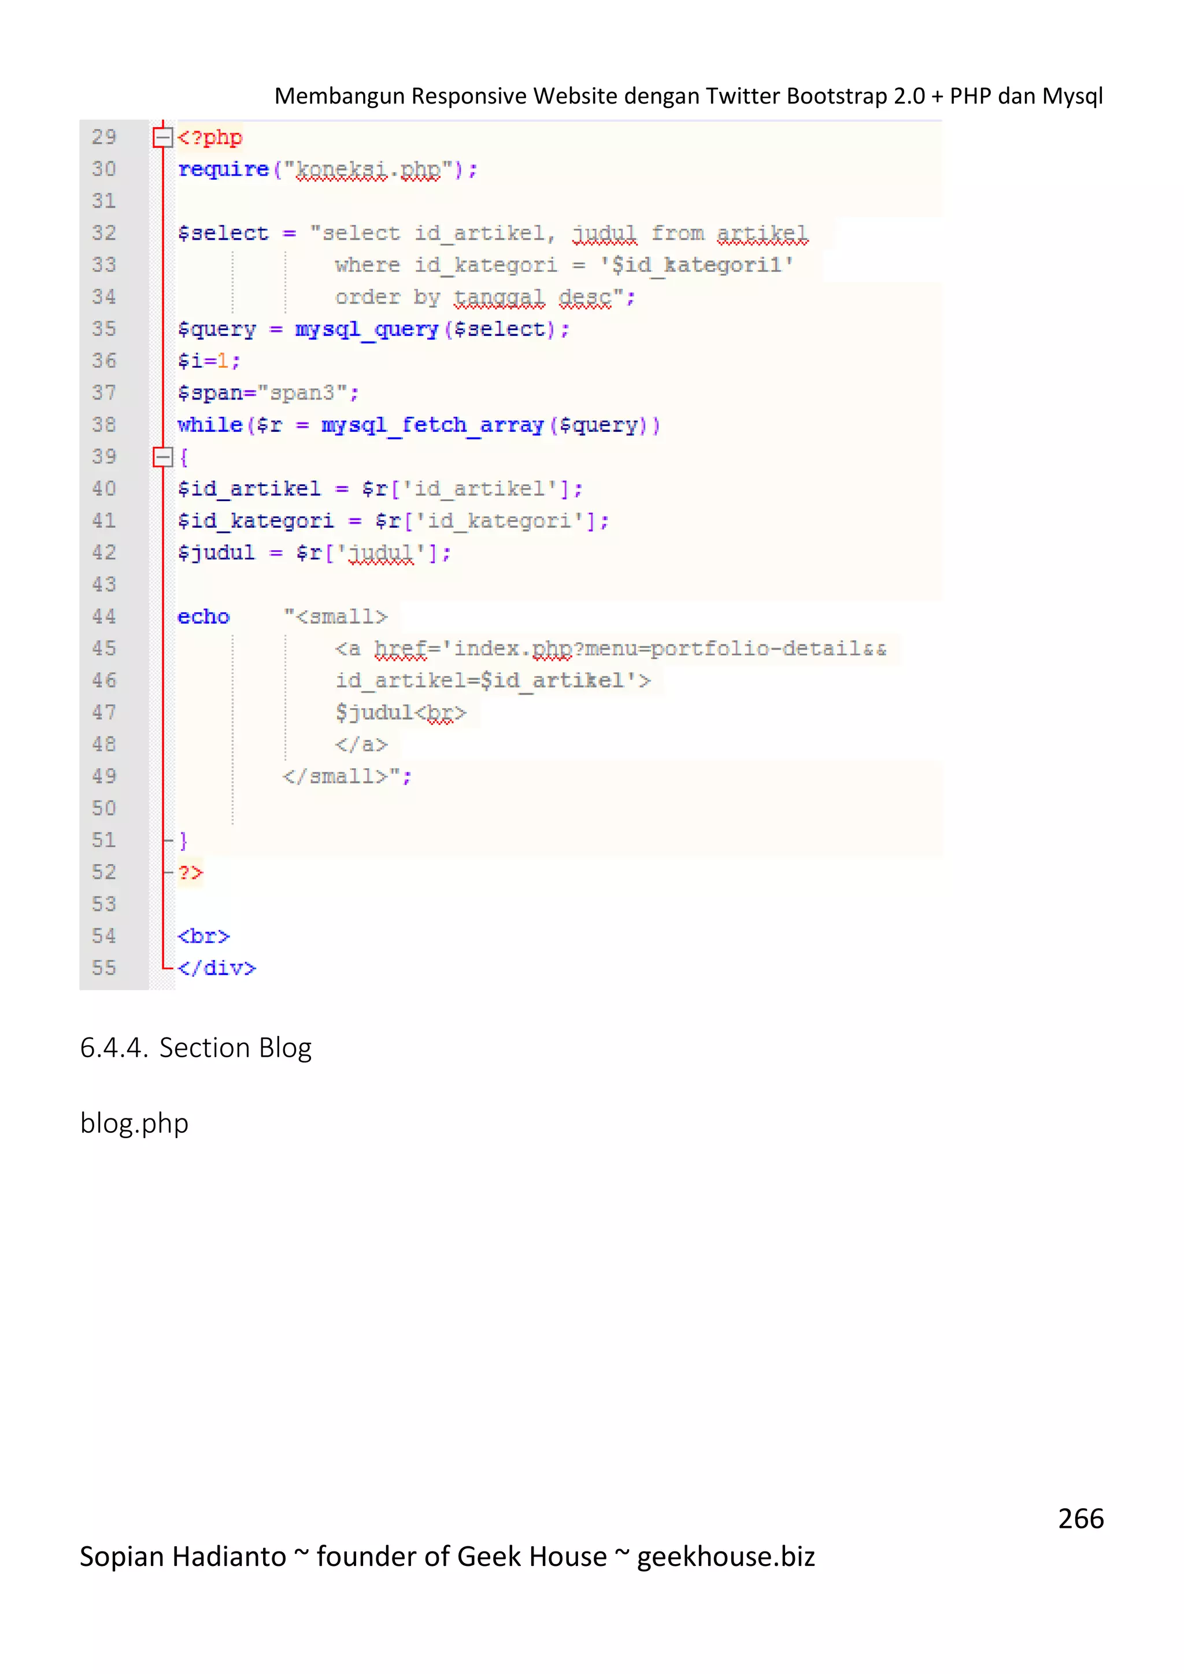Click line number 51 in the gutter
Viewport: 1184px width, 1674px height.
click(104, 840)
